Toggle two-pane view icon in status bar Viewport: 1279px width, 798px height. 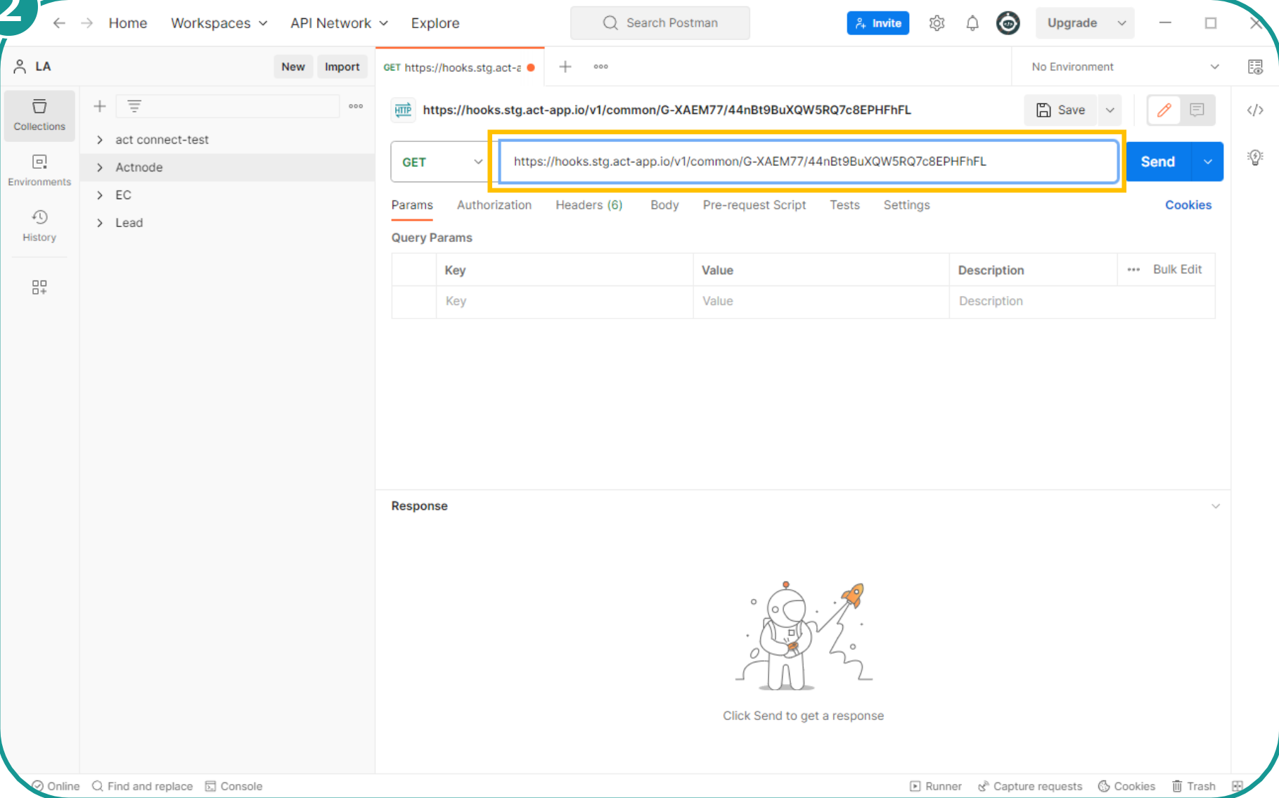[1238, 786]
